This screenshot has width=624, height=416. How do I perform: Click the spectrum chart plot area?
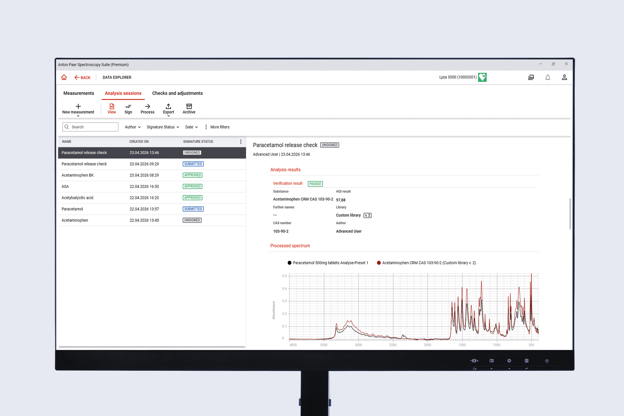pyautogui.click(x=414, y=307)
